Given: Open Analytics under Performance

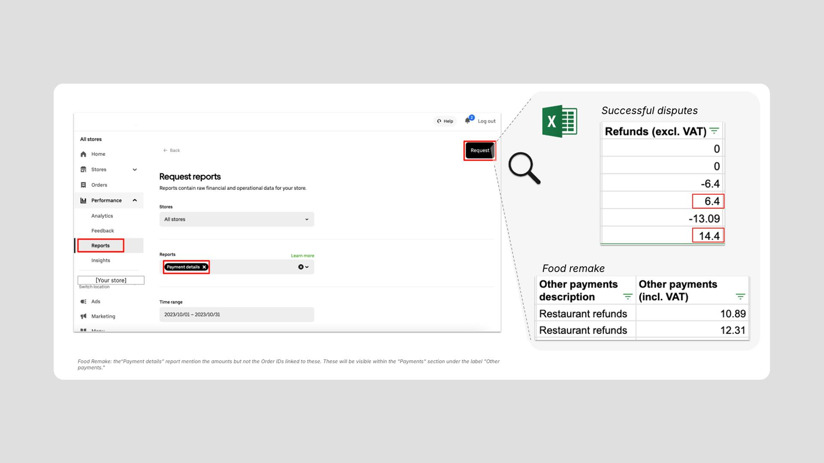Looking at the screenshot, I should [102, 216].
